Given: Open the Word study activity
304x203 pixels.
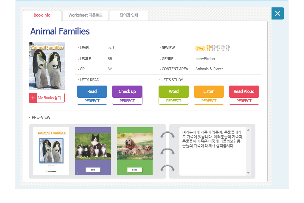Looking at the screenshot, I should coord(173,92).
